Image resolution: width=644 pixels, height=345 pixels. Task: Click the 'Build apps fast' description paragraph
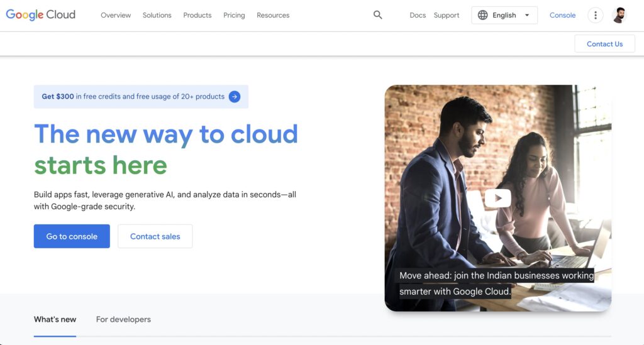pos(165,200)
